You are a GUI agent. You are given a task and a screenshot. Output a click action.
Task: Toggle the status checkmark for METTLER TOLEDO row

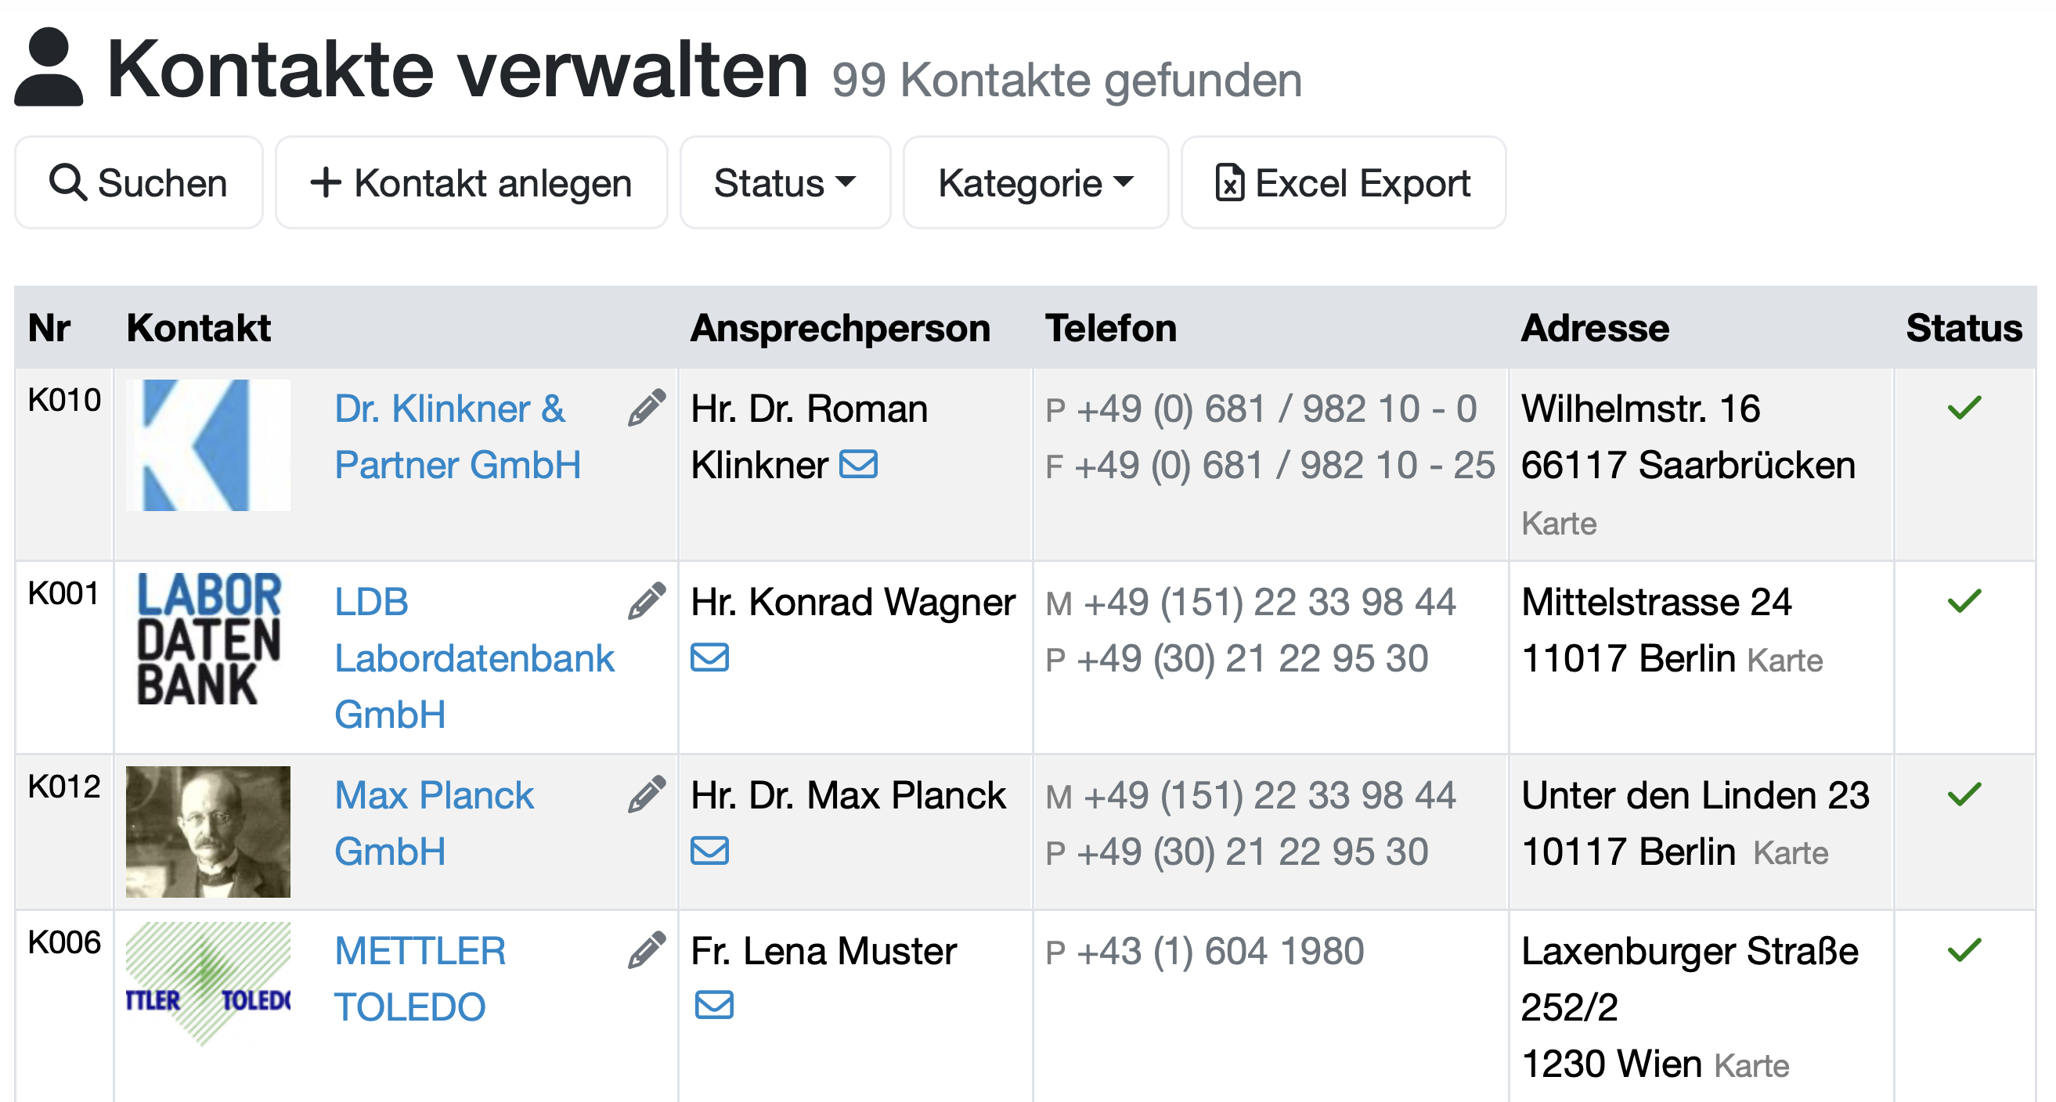tap(1965, 950)
